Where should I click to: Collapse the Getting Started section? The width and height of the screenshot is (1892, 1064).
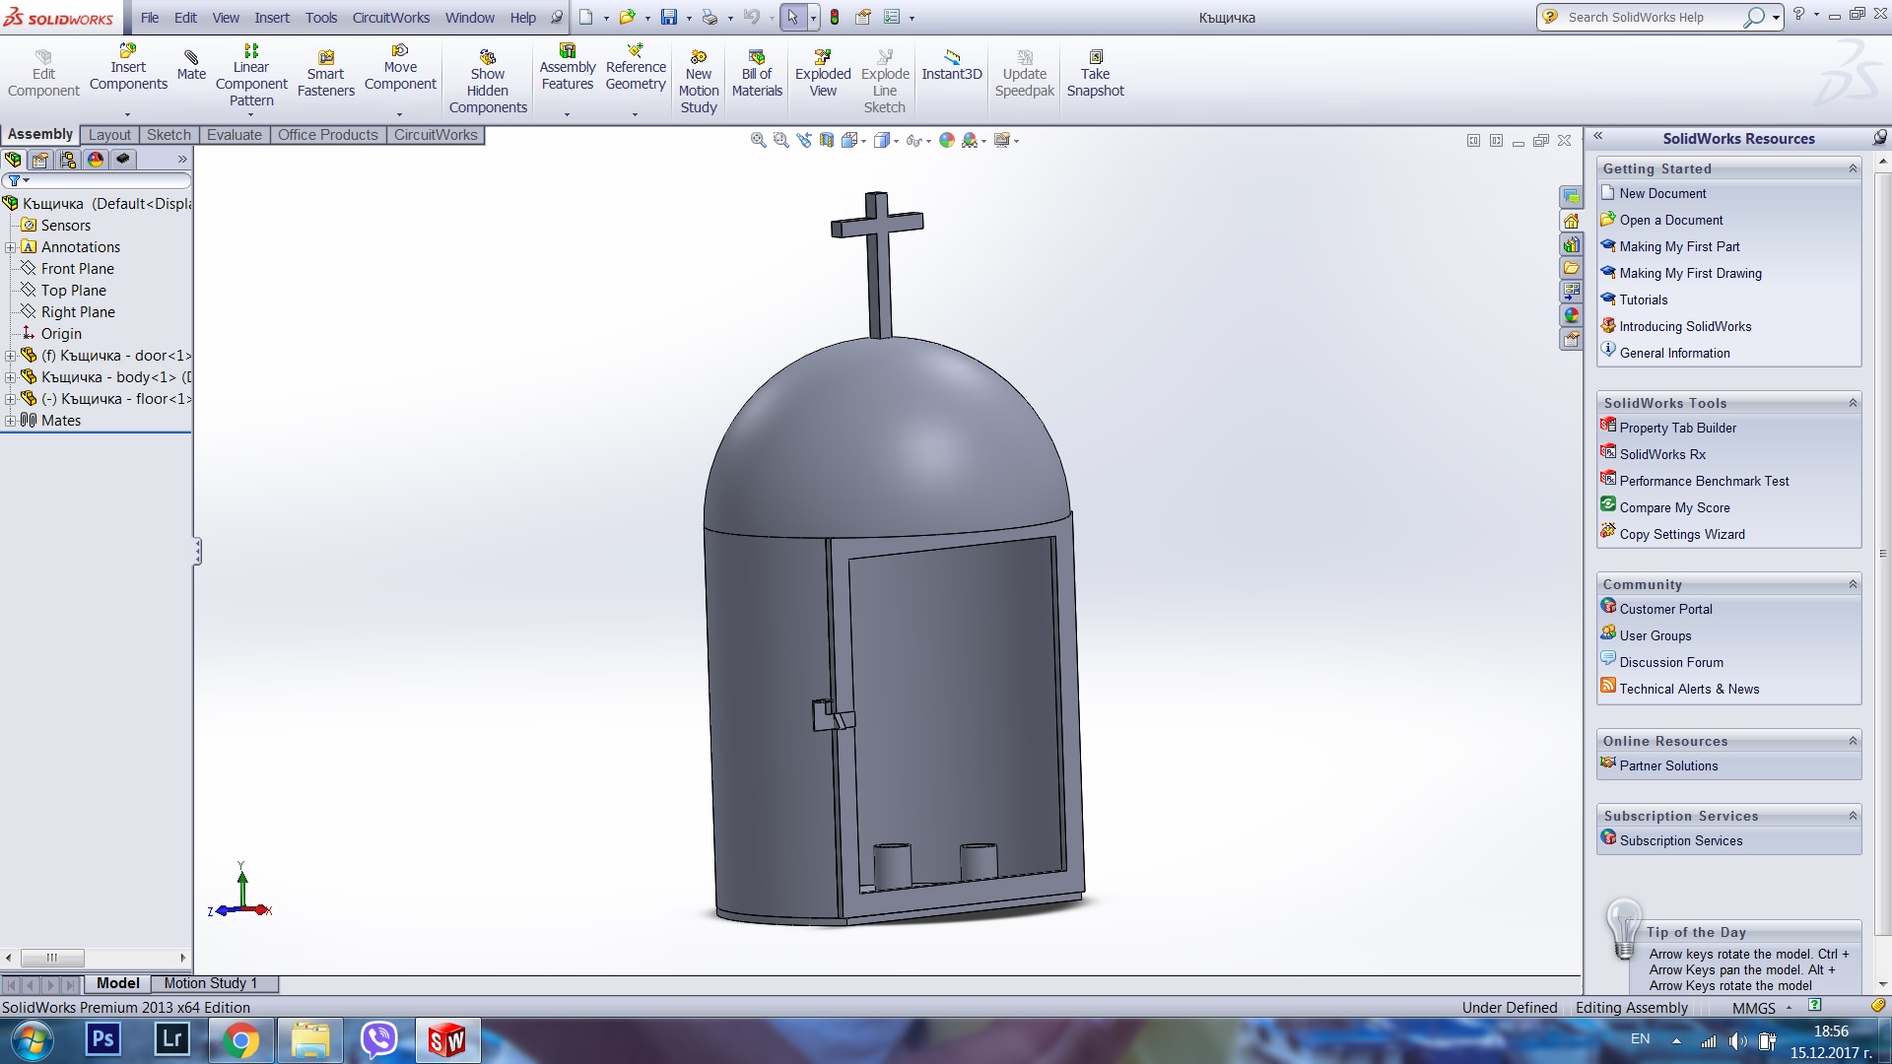(x=1853, y=168)
